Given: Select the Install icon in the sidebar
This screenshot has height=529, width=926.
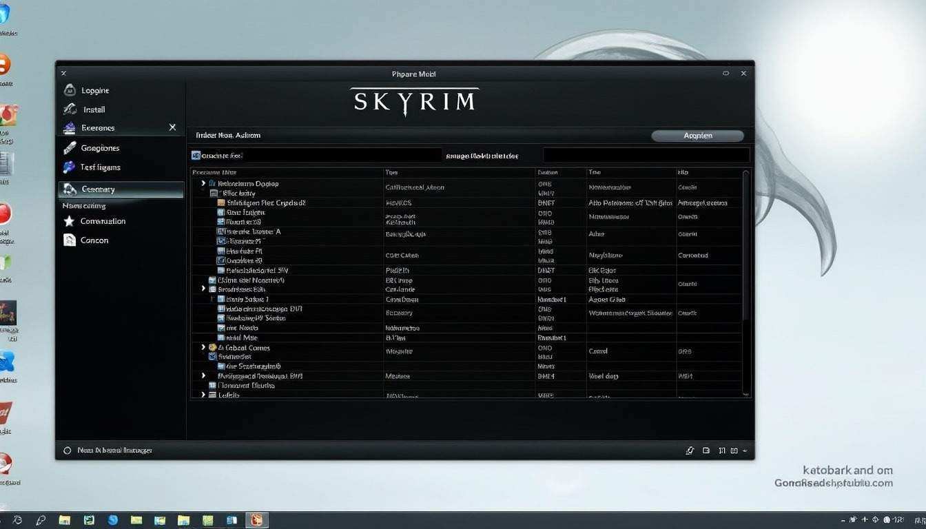Looking at the screenshot, I should tap(70, 109).
